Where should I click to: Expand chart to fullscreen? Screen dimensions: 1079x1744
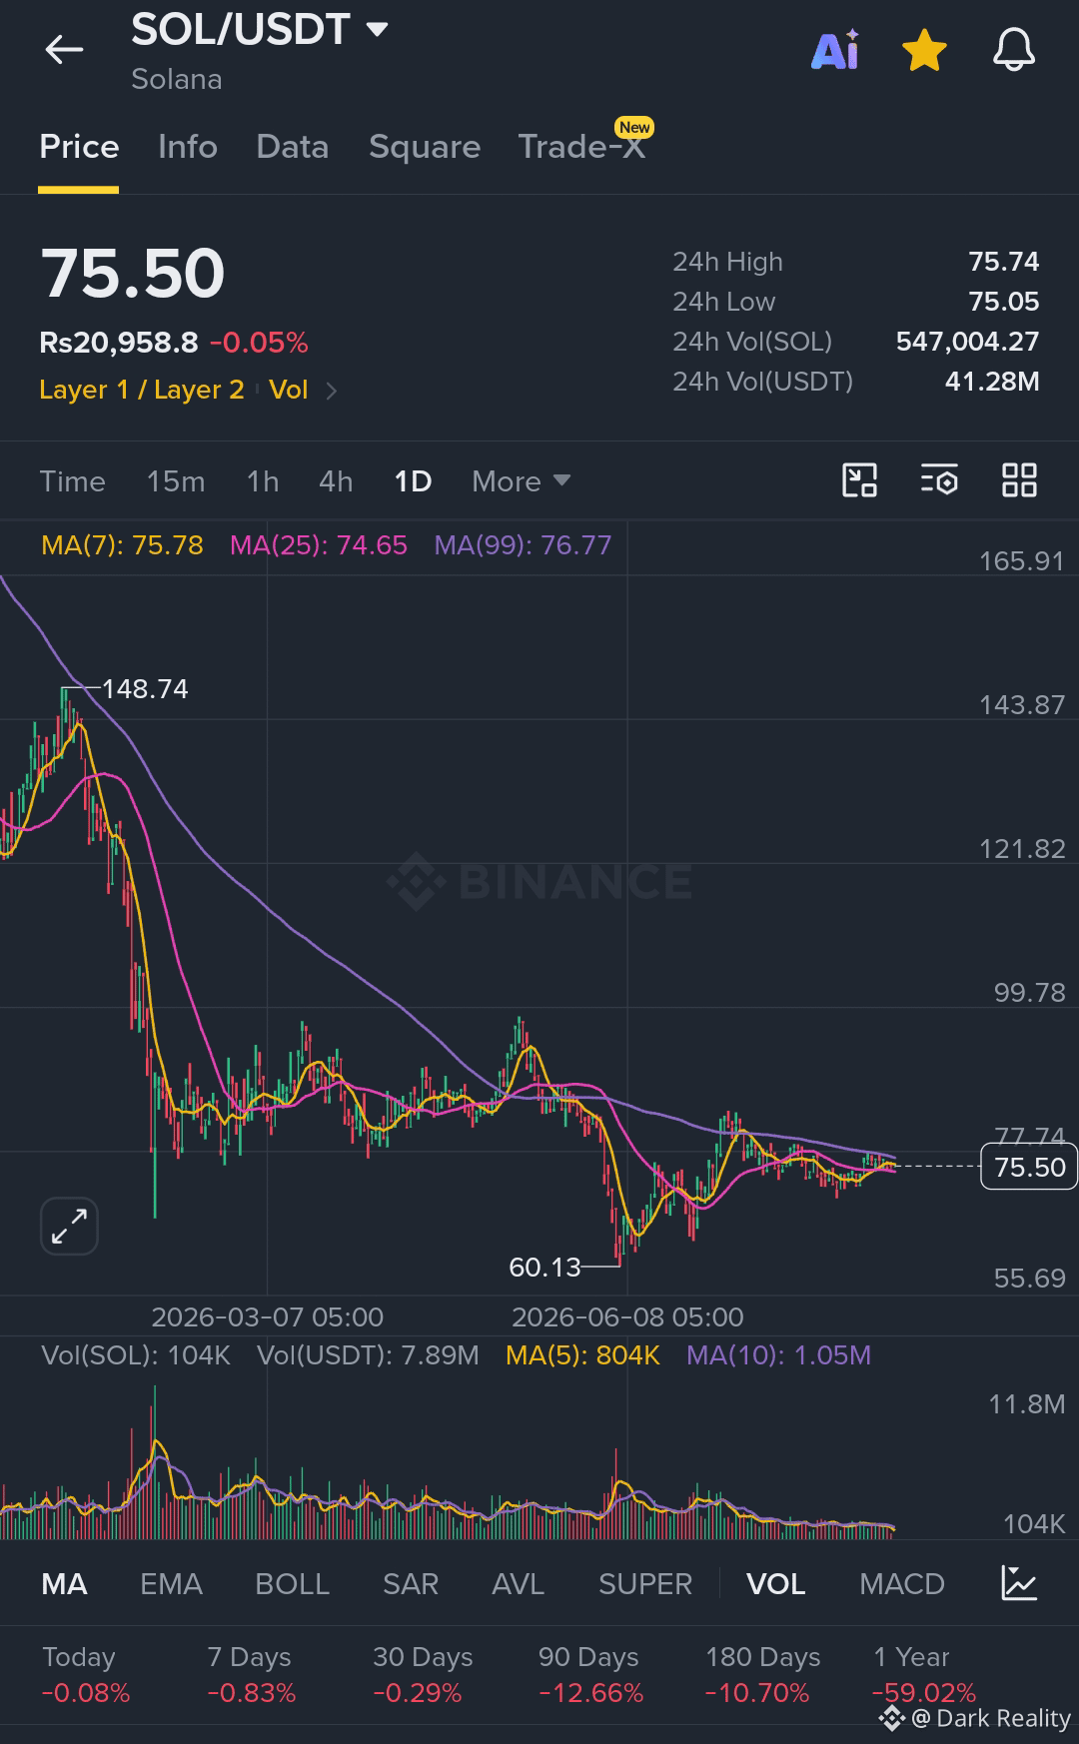click(69, 1226)
